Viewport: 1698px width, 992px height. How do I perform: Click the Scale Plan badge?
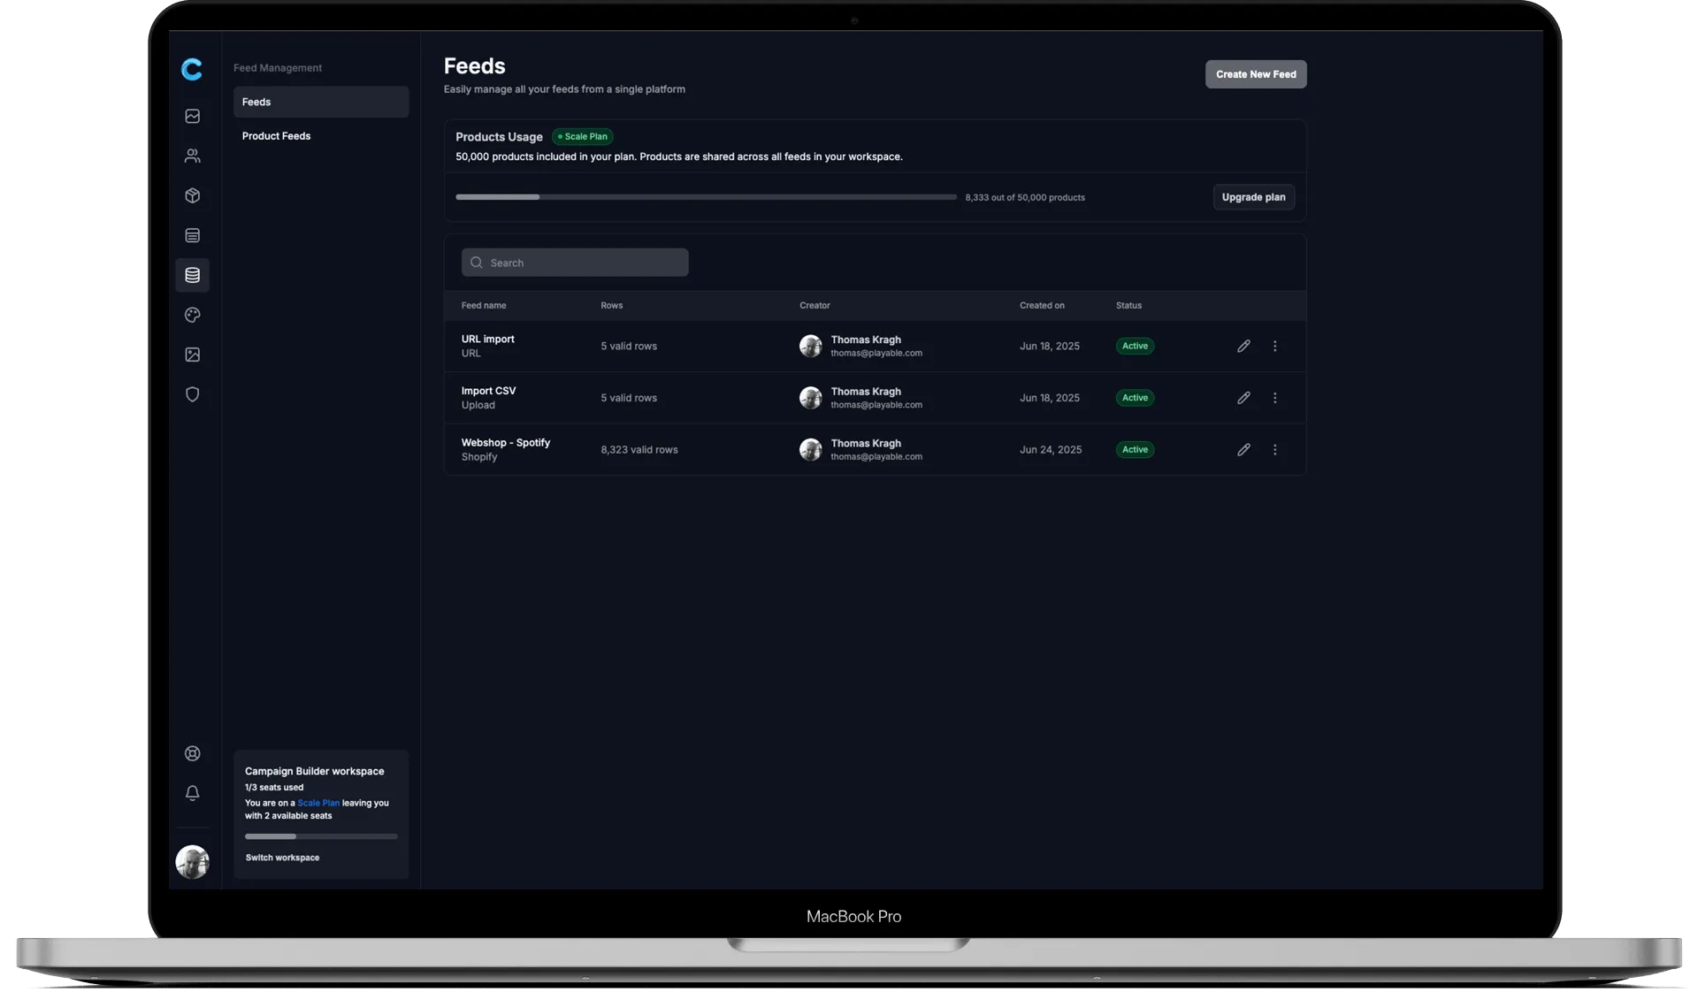click(x=583, y=136)
